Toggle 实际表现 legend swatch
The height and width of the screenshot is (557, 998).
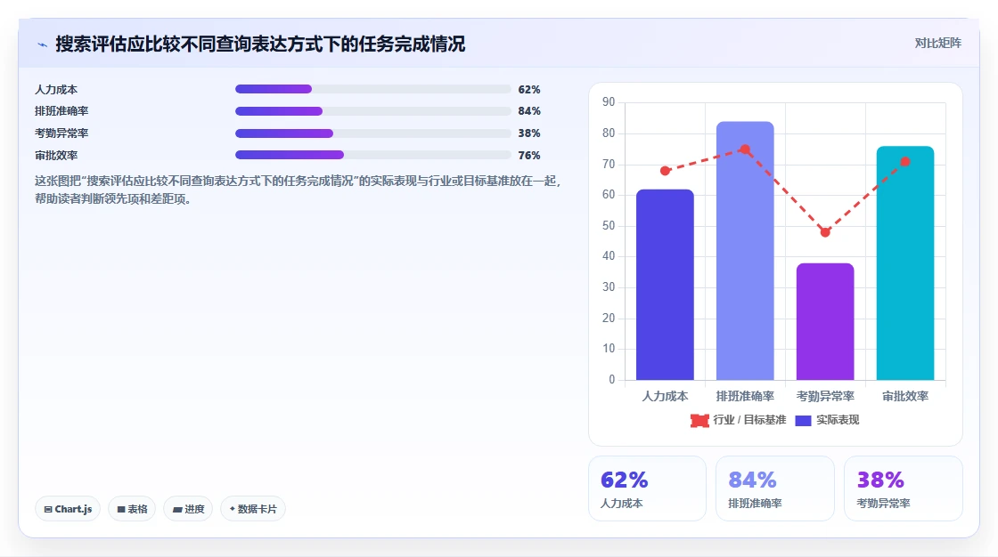pos(803,420)
